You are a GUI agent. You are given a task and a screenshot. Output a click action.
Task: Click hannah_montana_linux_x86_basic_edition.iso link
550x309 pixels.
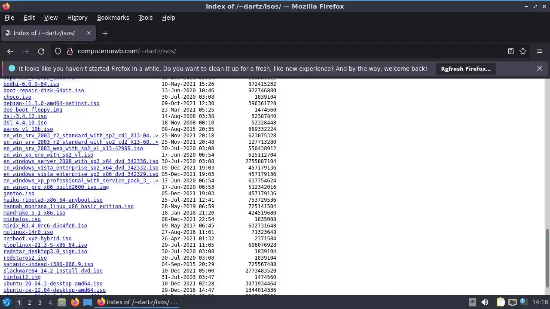(x=68, y=206)
